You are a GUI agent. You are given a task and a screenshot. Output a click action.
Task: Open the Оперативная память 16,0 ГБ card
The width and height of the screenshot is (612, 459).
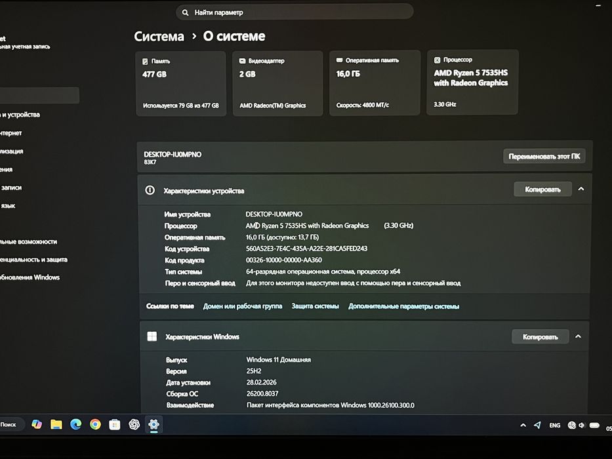(x=375, y=83)
